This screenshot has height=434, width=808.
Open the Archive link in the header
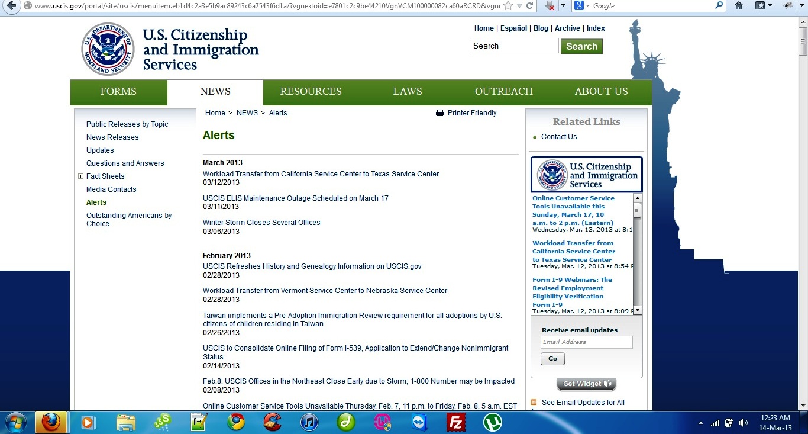(x=567, y=28)
